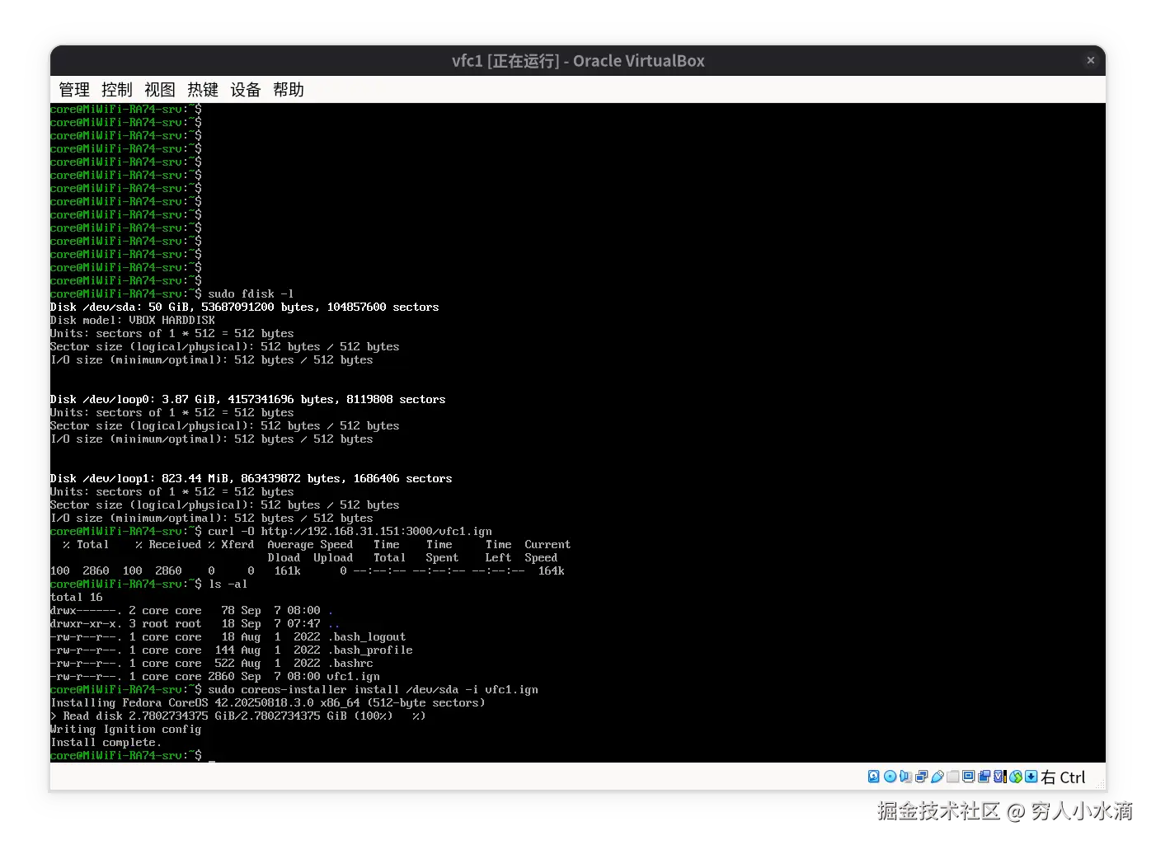The height and width of the screenshot is (845, 1156).
Task: Click the 'Install complete.' line
Action: coord(106,742)
